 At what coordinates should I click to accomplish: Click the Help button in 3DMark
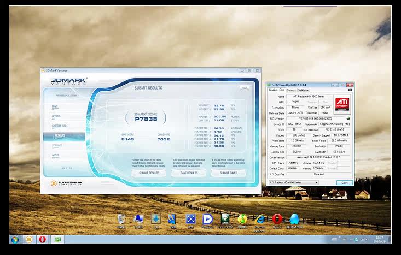[245, 87]
